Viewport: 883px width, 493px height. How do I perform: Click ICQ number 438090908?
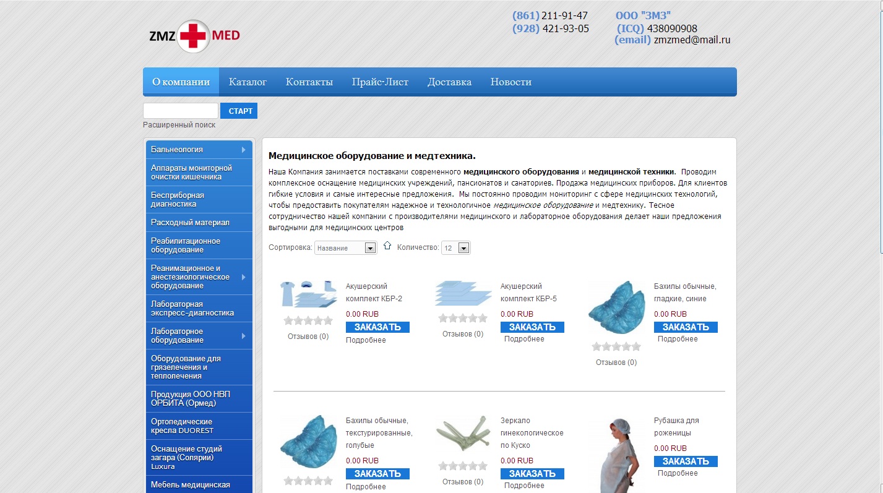click(672, 28)
